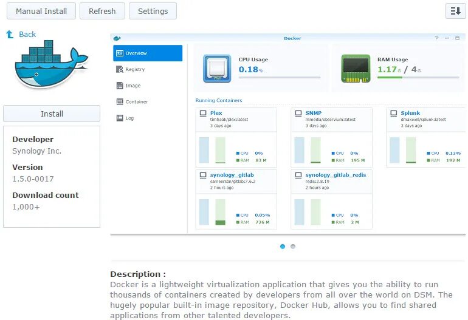
Task: Click the monitor icon next to Plex
Action: [x=203, y=114]
